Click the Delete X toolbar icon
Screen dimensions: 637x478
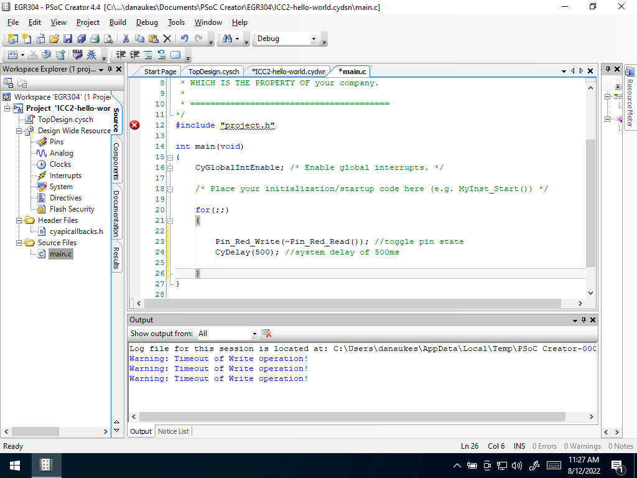pos(167,39)
